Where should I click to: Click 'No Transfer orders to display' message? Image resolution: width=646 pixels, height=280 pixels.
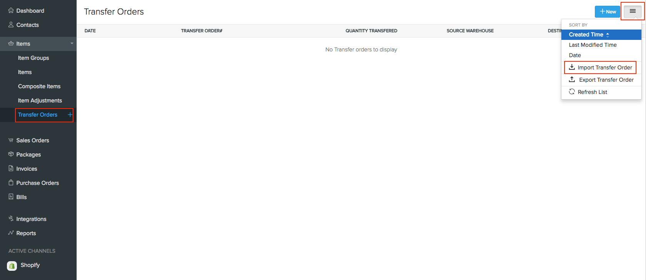(x=361, y=49)
